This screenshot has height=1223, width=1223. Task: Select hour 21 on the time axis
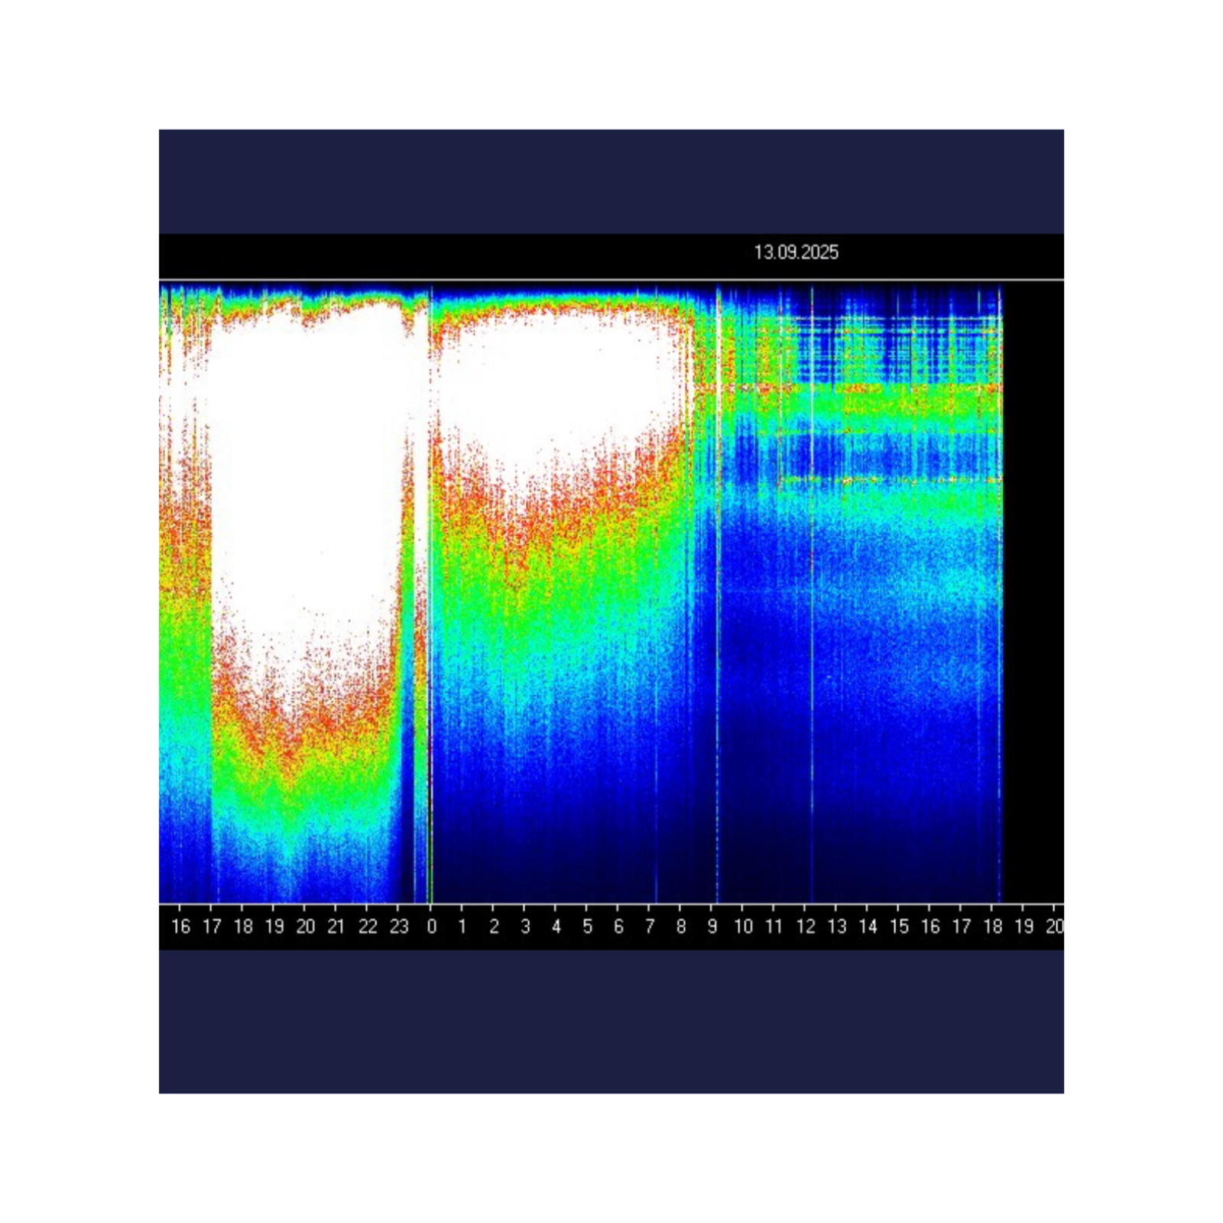(336, 926)
